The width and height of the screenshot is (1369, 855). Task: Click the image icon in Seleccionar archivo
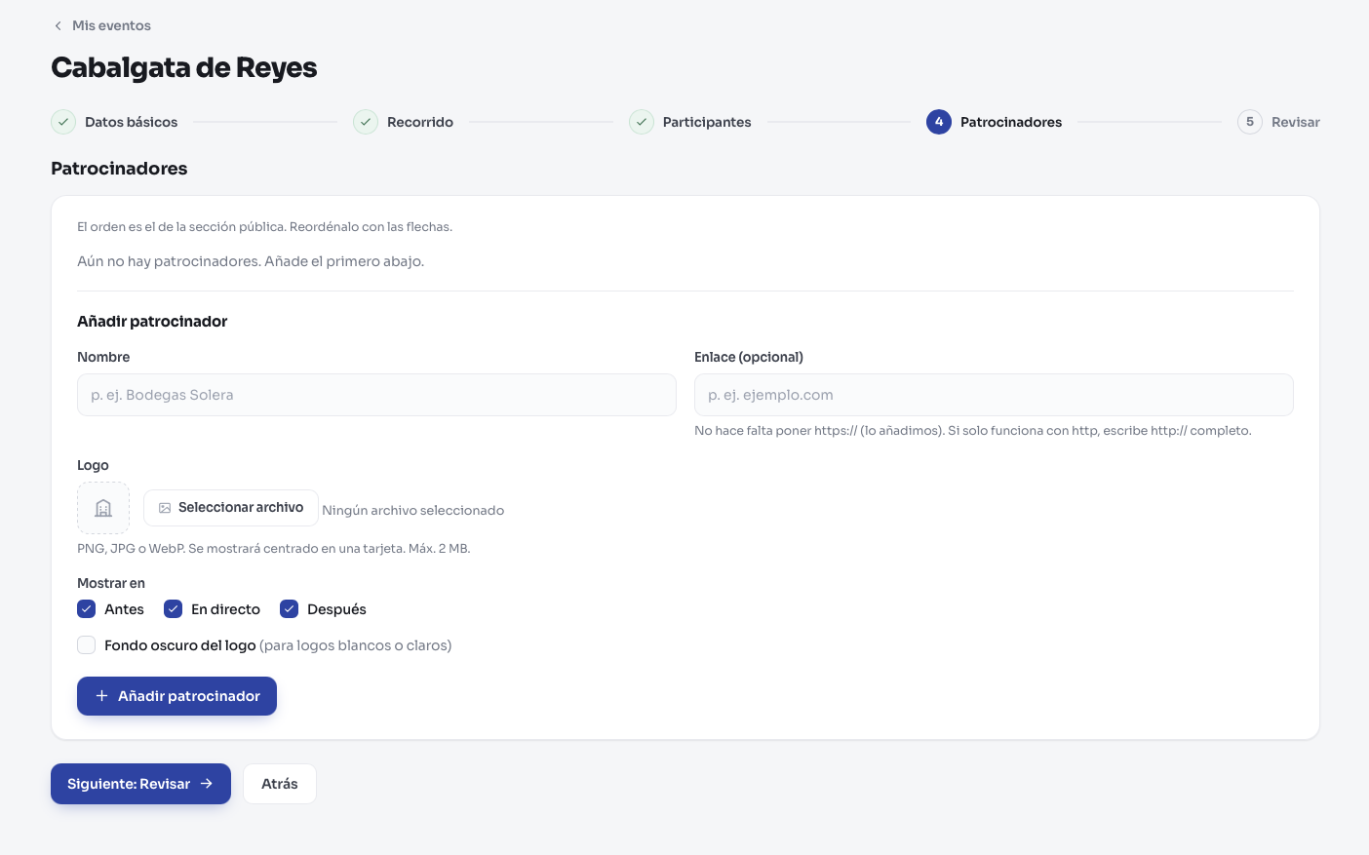pyautogui.click(x=165, y=508)
